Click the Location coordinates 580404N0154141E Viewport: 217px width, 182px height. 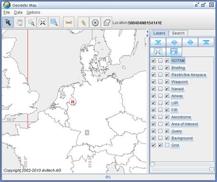coord(145,23)
